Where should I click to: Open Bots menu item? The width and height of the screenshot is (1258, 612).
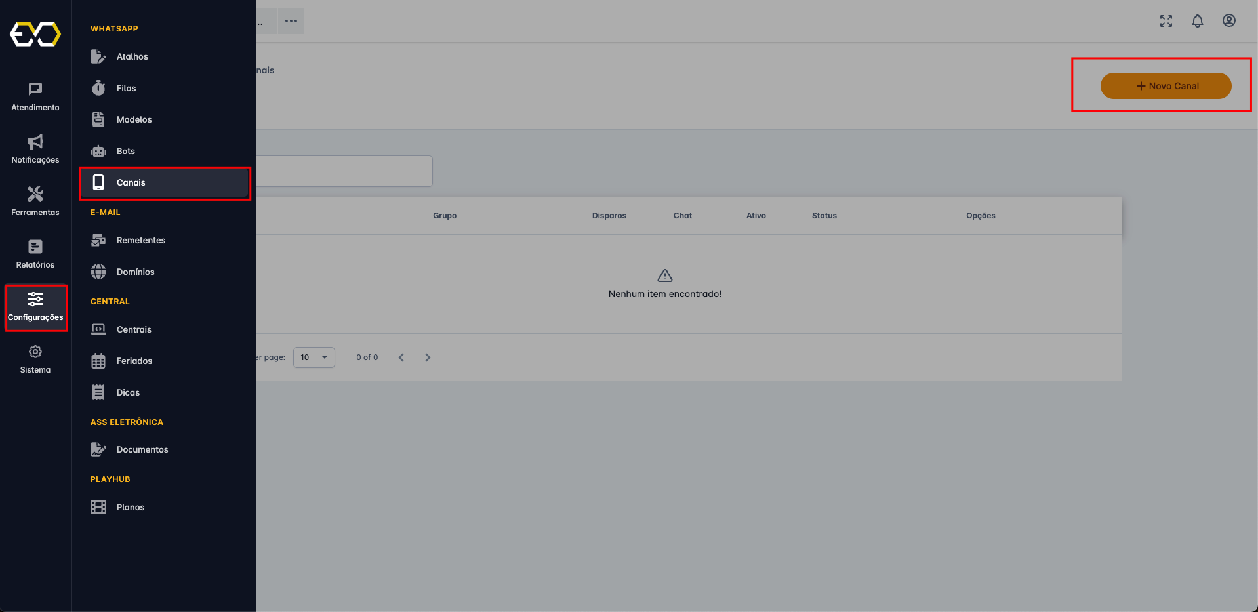coord(125,152)
